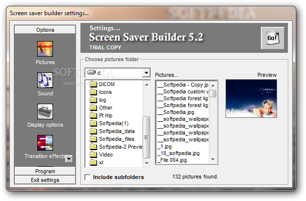Image resolution: width=306 pixels, height=201 pixels.
Task: Click the Softpedia(1) folder icon
Action: [x=94, y=123]
